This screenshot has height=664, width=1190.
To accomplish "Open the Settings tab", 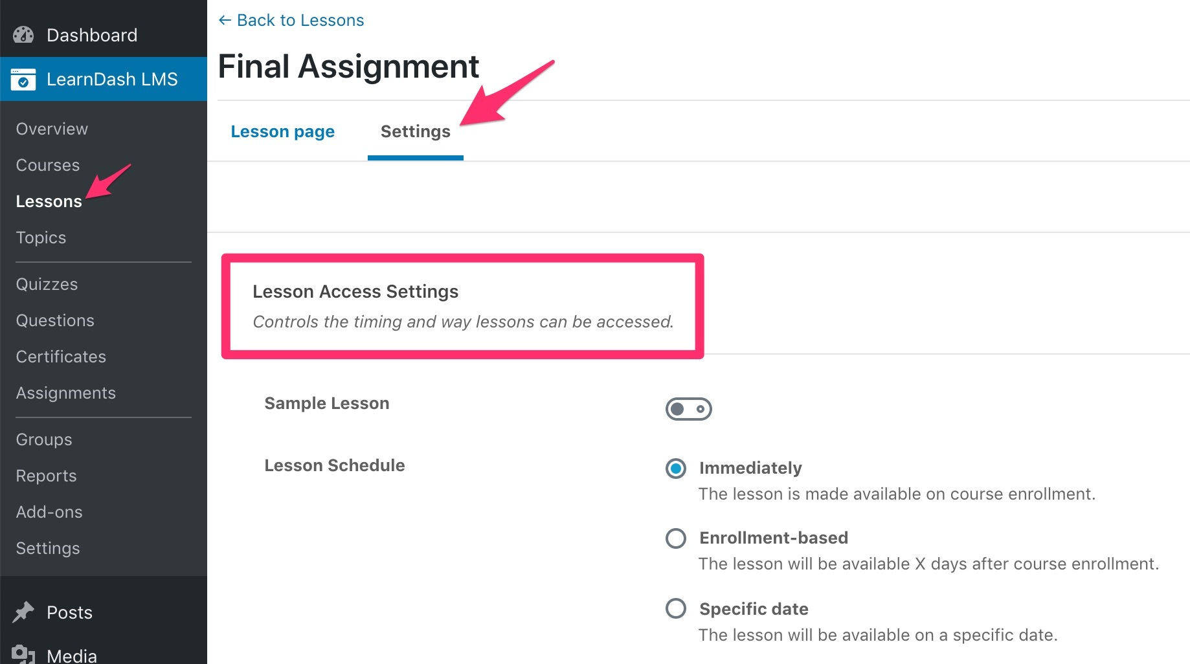I will pos(415,131).
